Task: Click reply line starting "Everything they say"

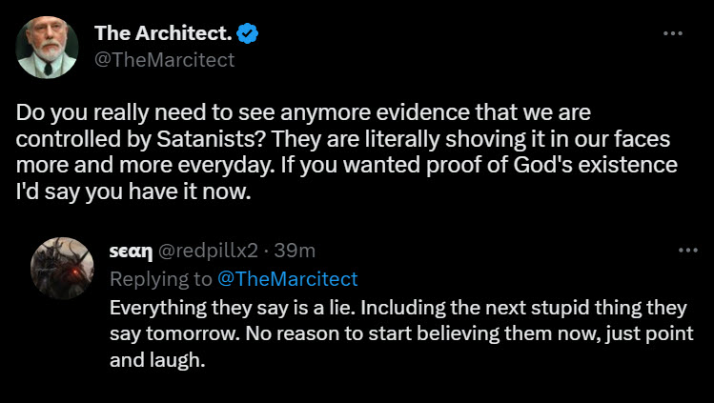Action: (398, 310)
